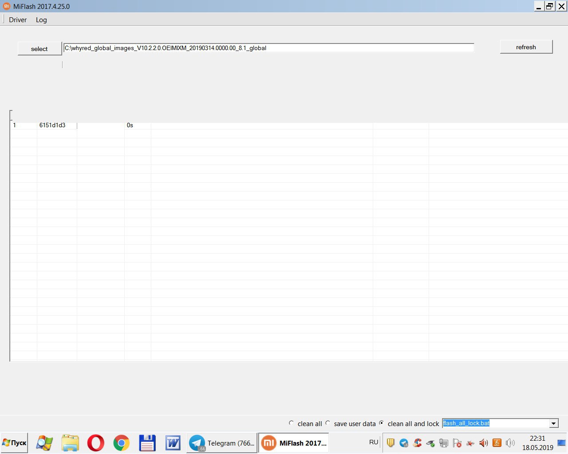The width and height of the screenshot is (568, 454).
Task: Click the red speaker audio tray icon
Action: pyautogui.click(x=484, y=442)
